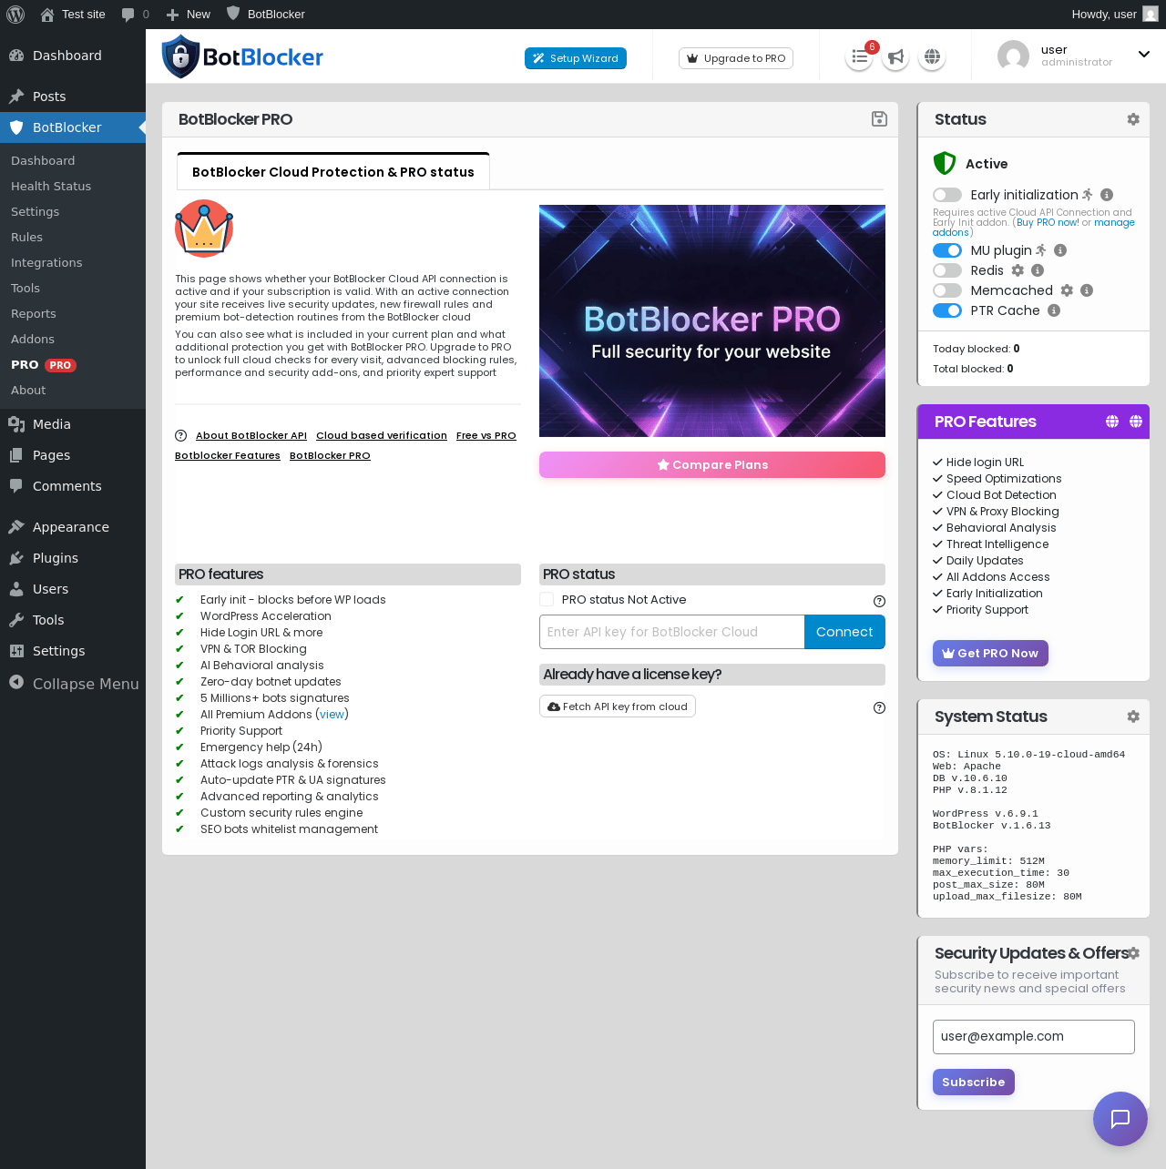This screenshot has width=1166, height=1169.
Task: Click help icon beside Fetch API key
Action: pos(879,707)
